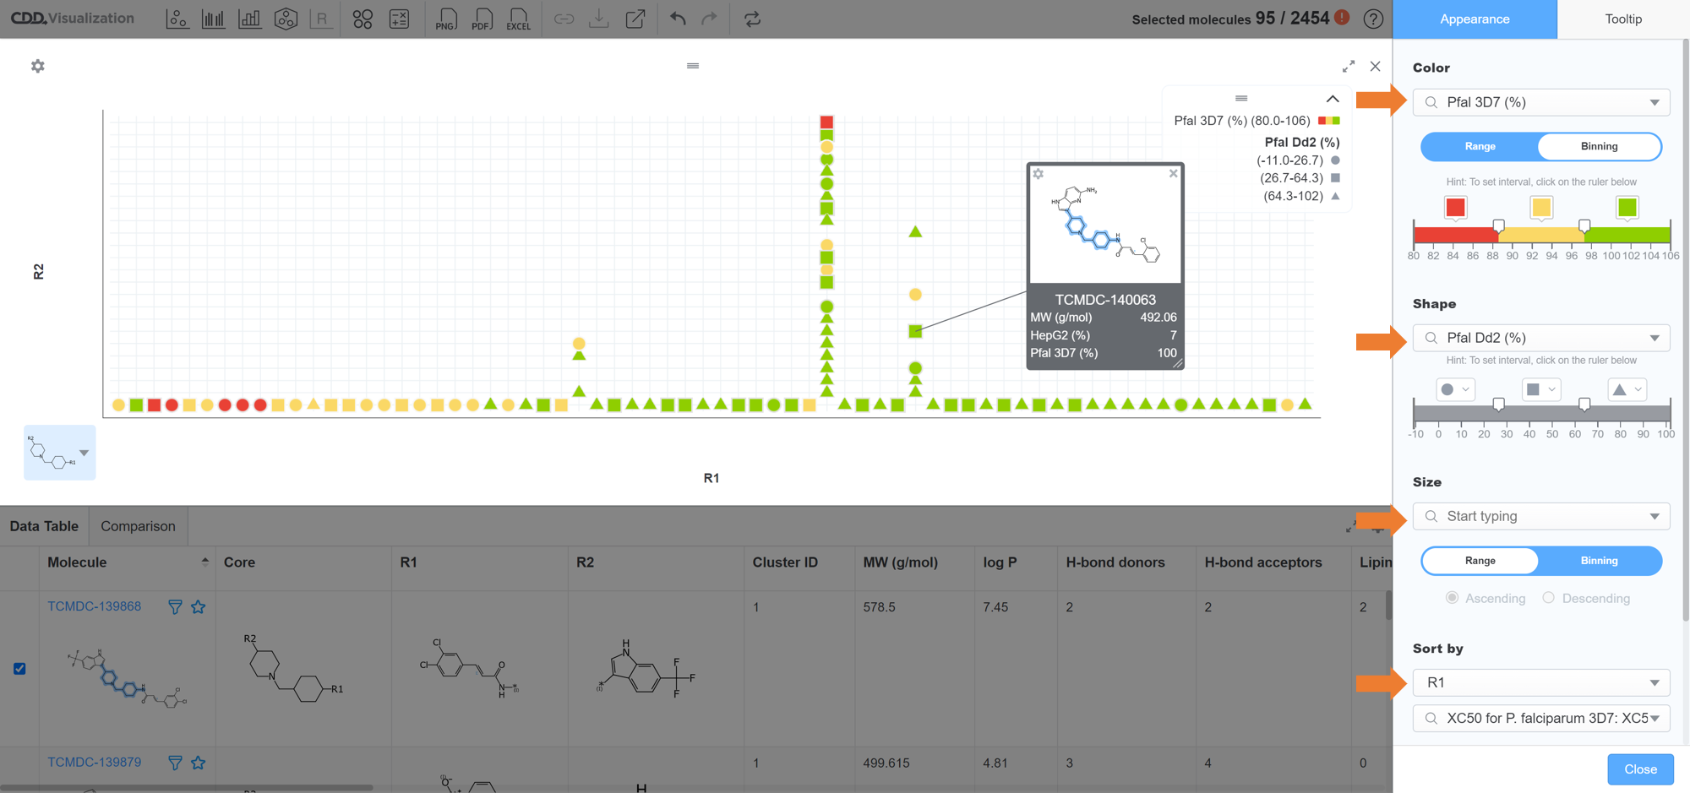
Task: Close the TCMDC-140063 tooltip card
Action: pyautogui.click(x=1173, y=173)
